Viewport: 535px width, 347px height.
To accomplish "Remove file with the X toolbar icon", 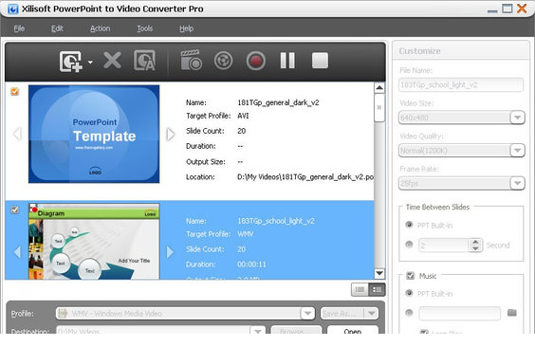I will 112,61.
